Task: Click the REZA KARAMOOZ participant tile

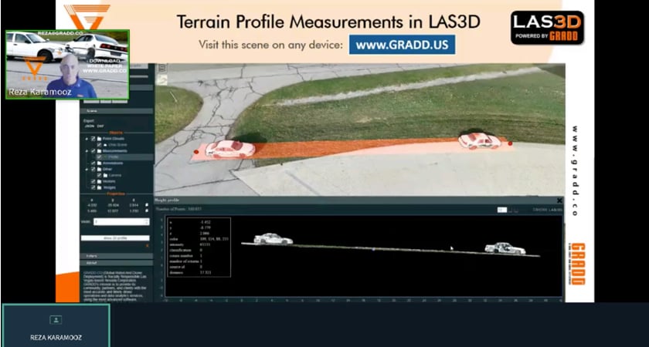Action: coord(56,325)
